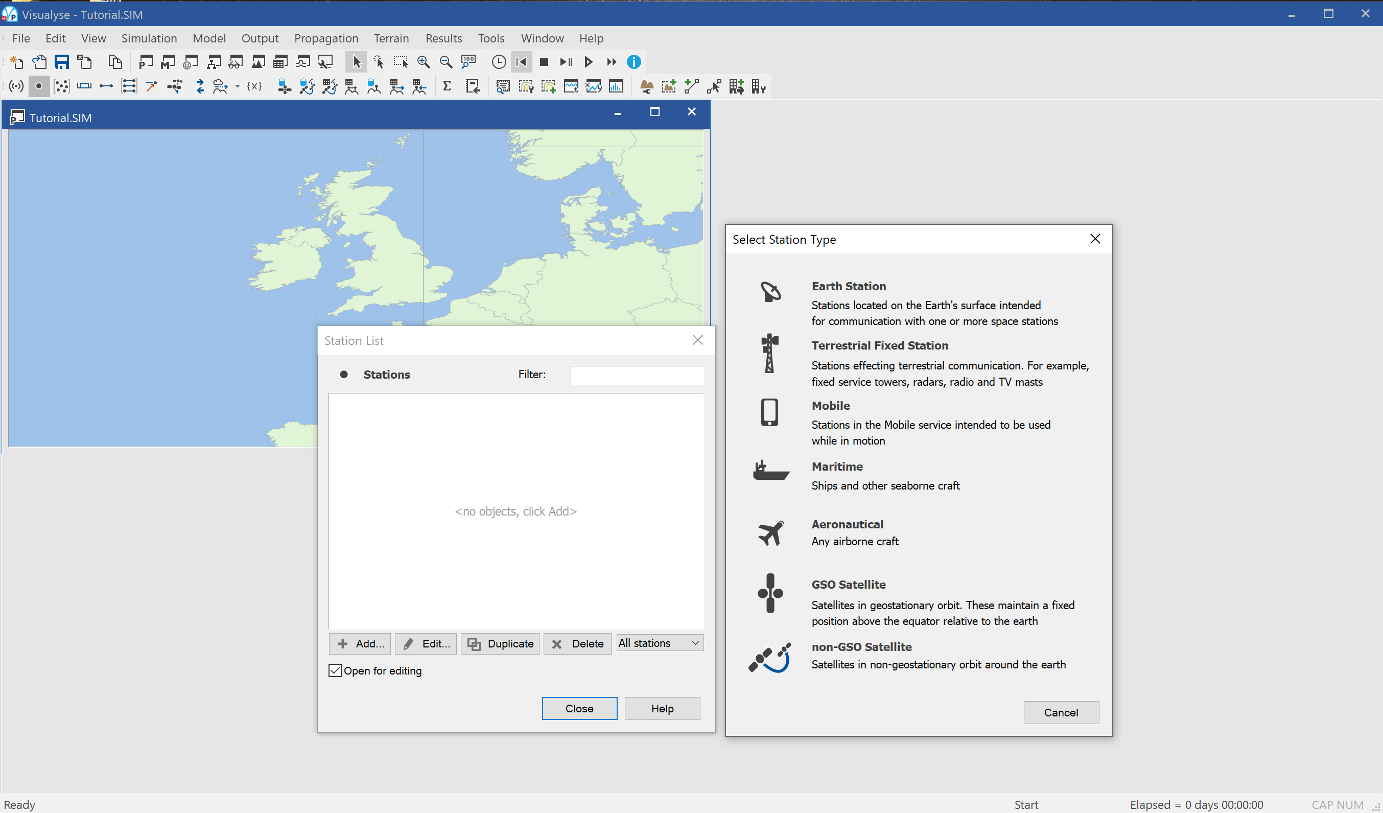The width and height of the screenshot is (1383, 813).
Task: Click Help in the Station List dialog
Action: tap(663, 708)
